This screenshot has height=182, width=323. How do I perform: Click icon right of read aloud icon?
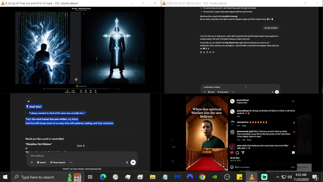coord(213,52)
